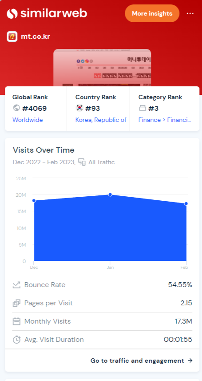Click the Global Rank label
This screenshot has height=381, width=202.
click(x=30, y=97)
